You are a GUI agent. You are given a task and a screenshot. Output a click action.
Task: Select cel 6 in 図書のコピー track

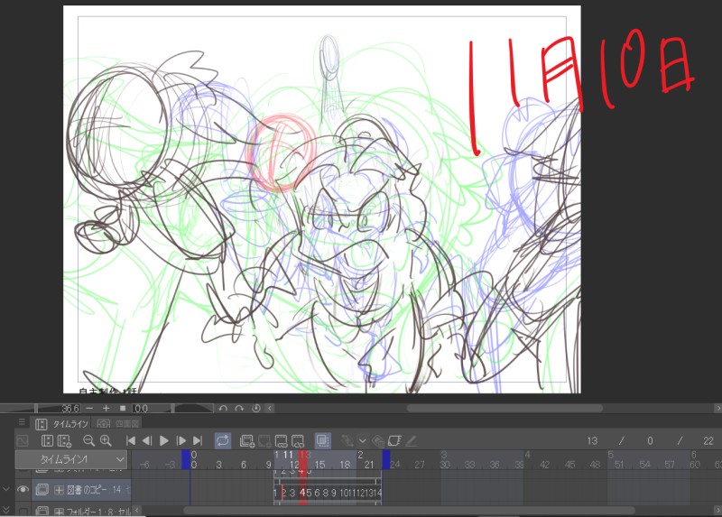point(317,493)
